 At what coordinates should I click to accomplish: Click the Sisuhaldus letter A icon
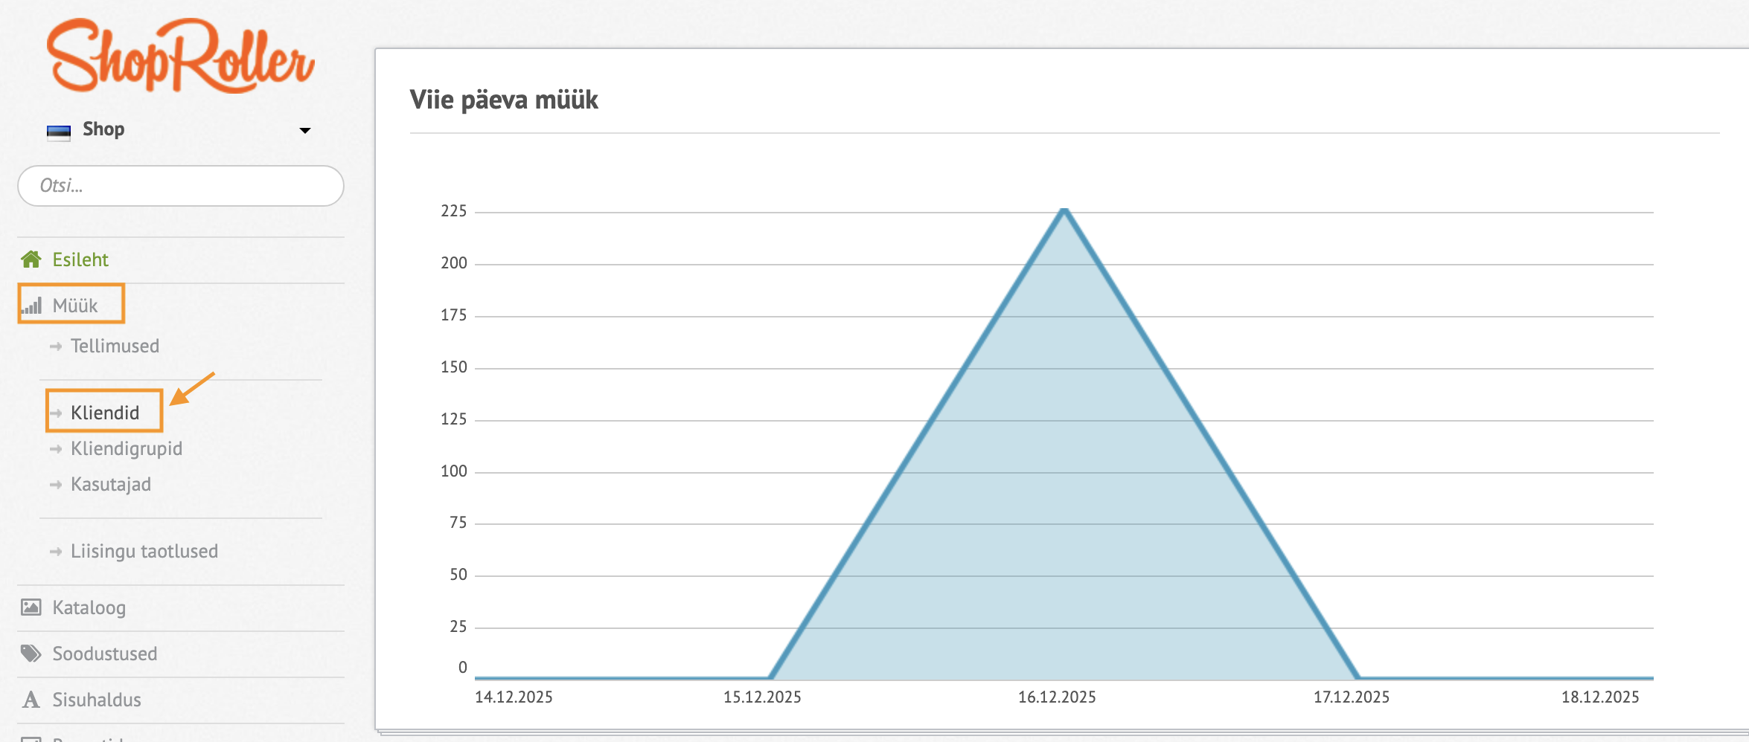tap(31, 700)
